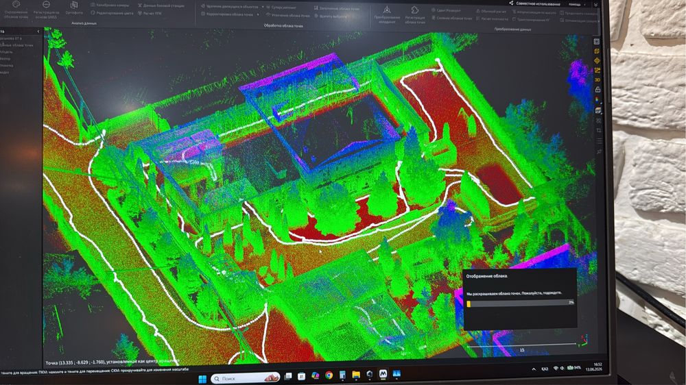The height and width of the screenshot is (385, 686).
Task: Click Расчет ППК in the ribbon
Action: 150,14
